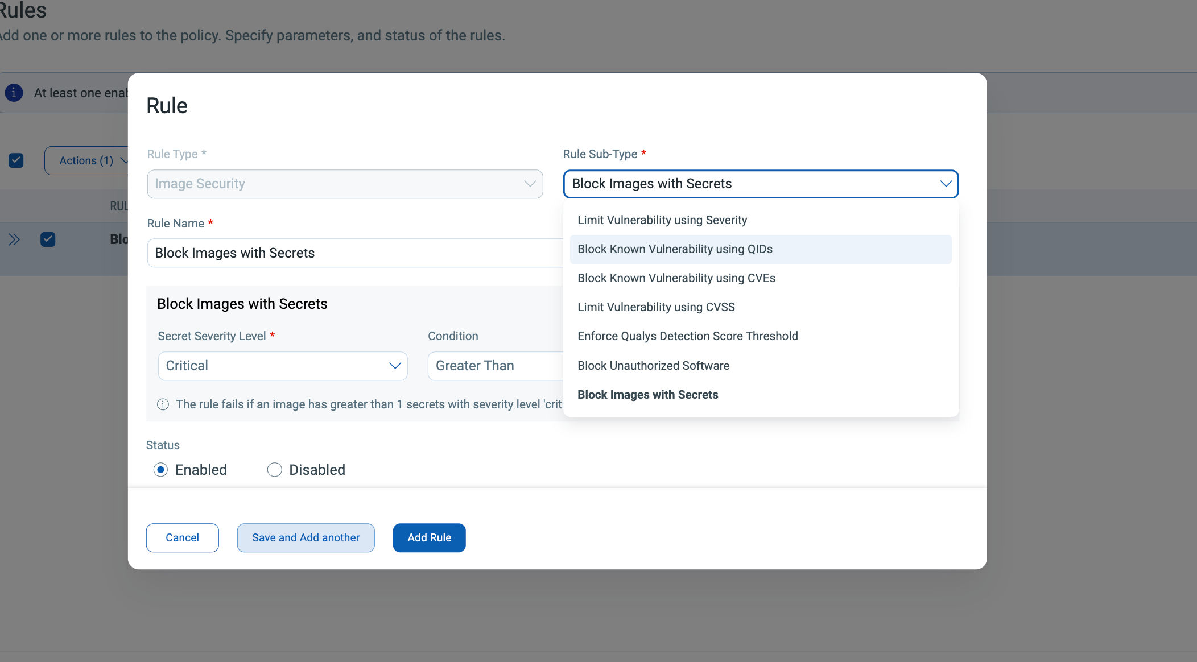Viewport: 1197px width, 662px height.
Task: Choose Block Known Vulnerability using QIDs
Action: pyautogui.click(x=675, y=249)
